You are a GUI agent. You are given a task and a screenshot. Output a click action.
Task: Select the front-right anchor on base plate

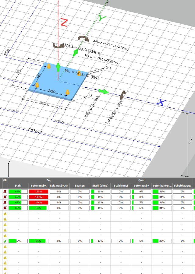click(x=68, y=92)
